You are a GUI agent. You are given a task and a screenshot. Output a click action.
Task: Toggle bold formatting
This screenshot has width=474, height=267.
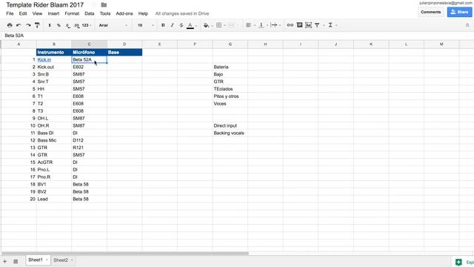[163, 25]
